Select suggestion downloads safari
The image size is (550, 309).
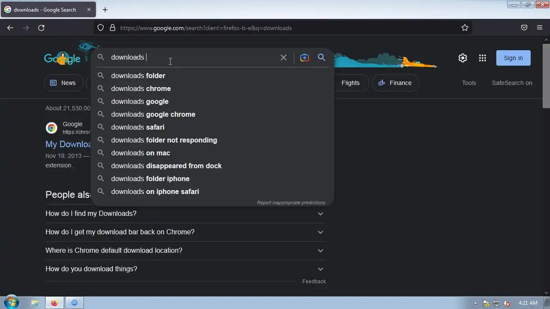tap(212, 127)
